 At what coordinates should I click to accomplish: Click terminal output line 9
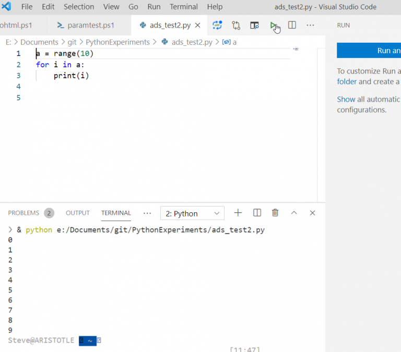(10, 330)
